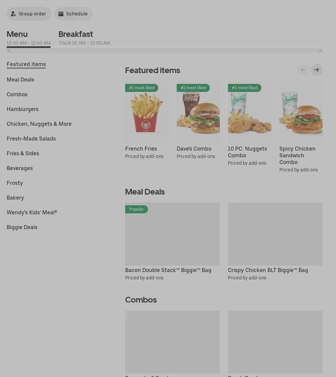Go to Biggie Deals section
Image resolution: width=336 pixels, height=377 pixels.
pyautogui.click(x=22, y=227)
